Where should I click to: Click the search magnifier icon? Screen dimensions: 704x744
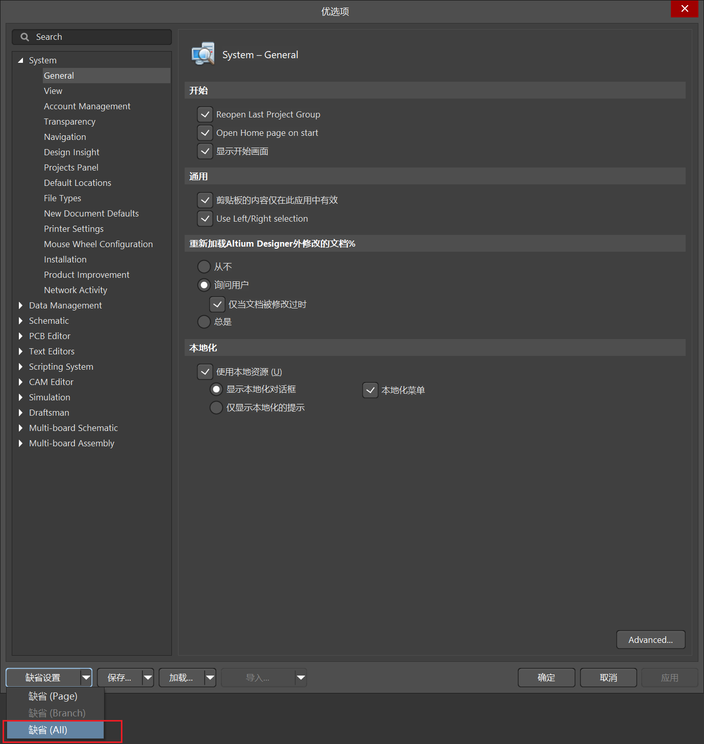[x=24, y=37]
